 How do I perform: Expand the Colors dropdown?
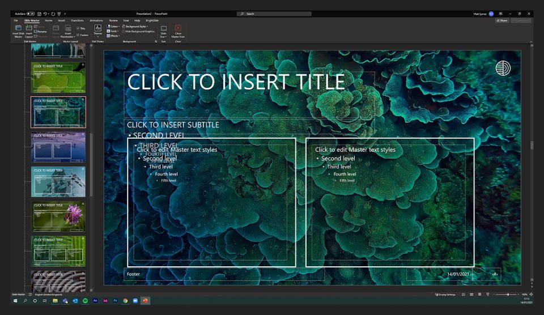pyautogui.click(x=113, y=26)
